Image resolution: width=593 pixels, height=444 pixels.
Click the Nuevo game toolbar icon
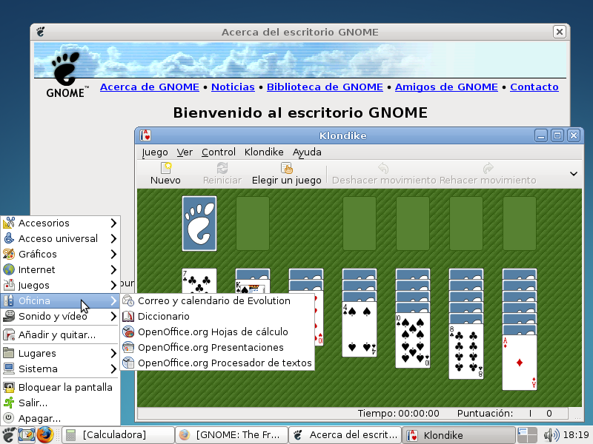[x=165, y=169]
